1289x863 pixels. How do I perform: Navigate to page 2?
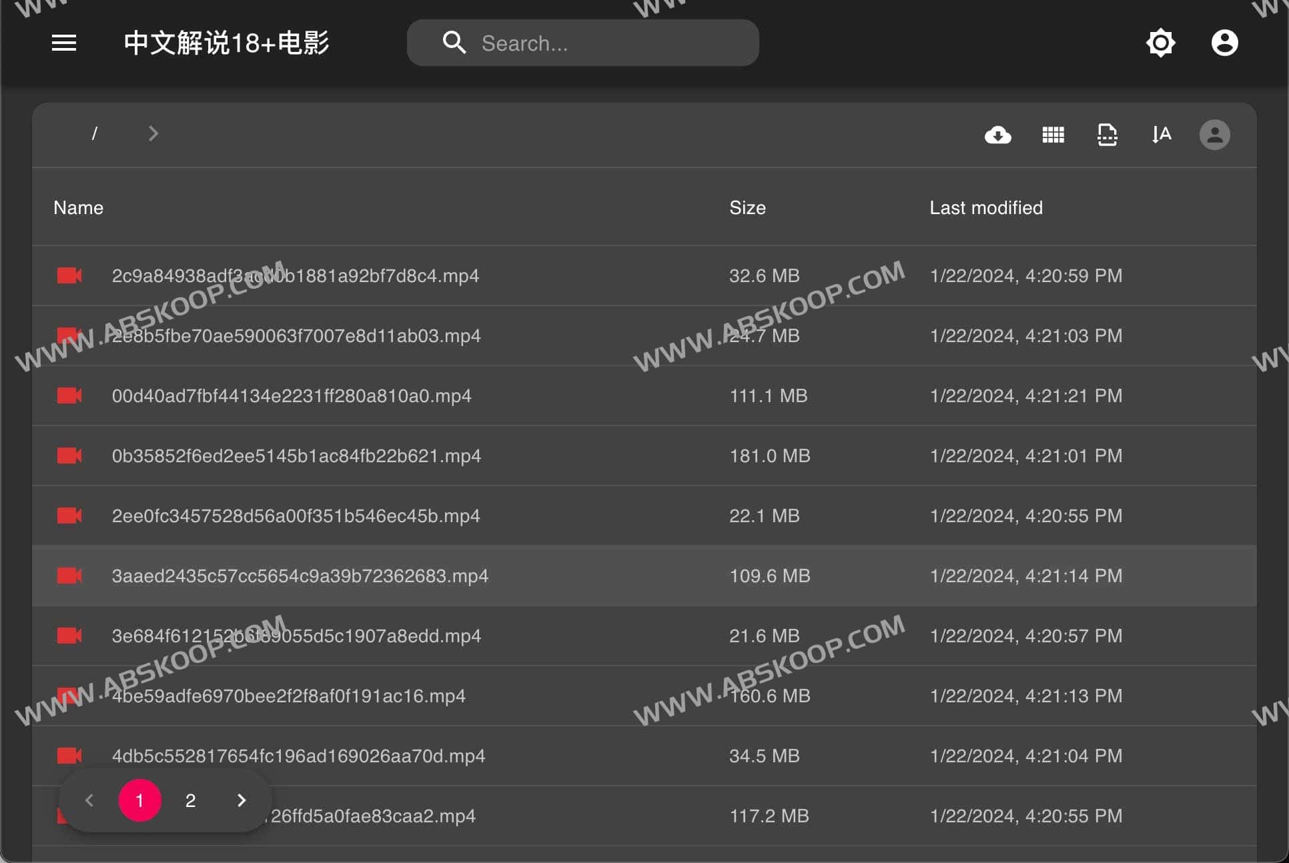tap(189, 800)
